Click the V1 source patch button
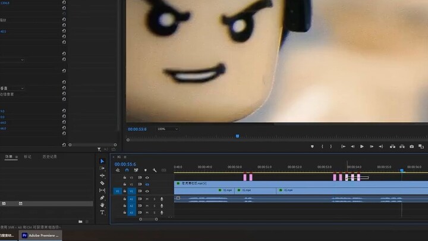 (x=117, y=191)
